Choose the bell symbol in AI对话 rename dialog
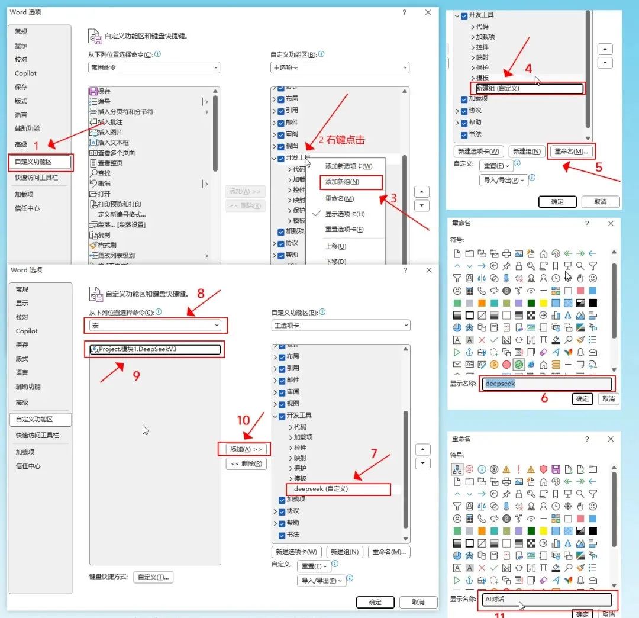The width and height of the screenshot is (639, 618). coord(580,580)
